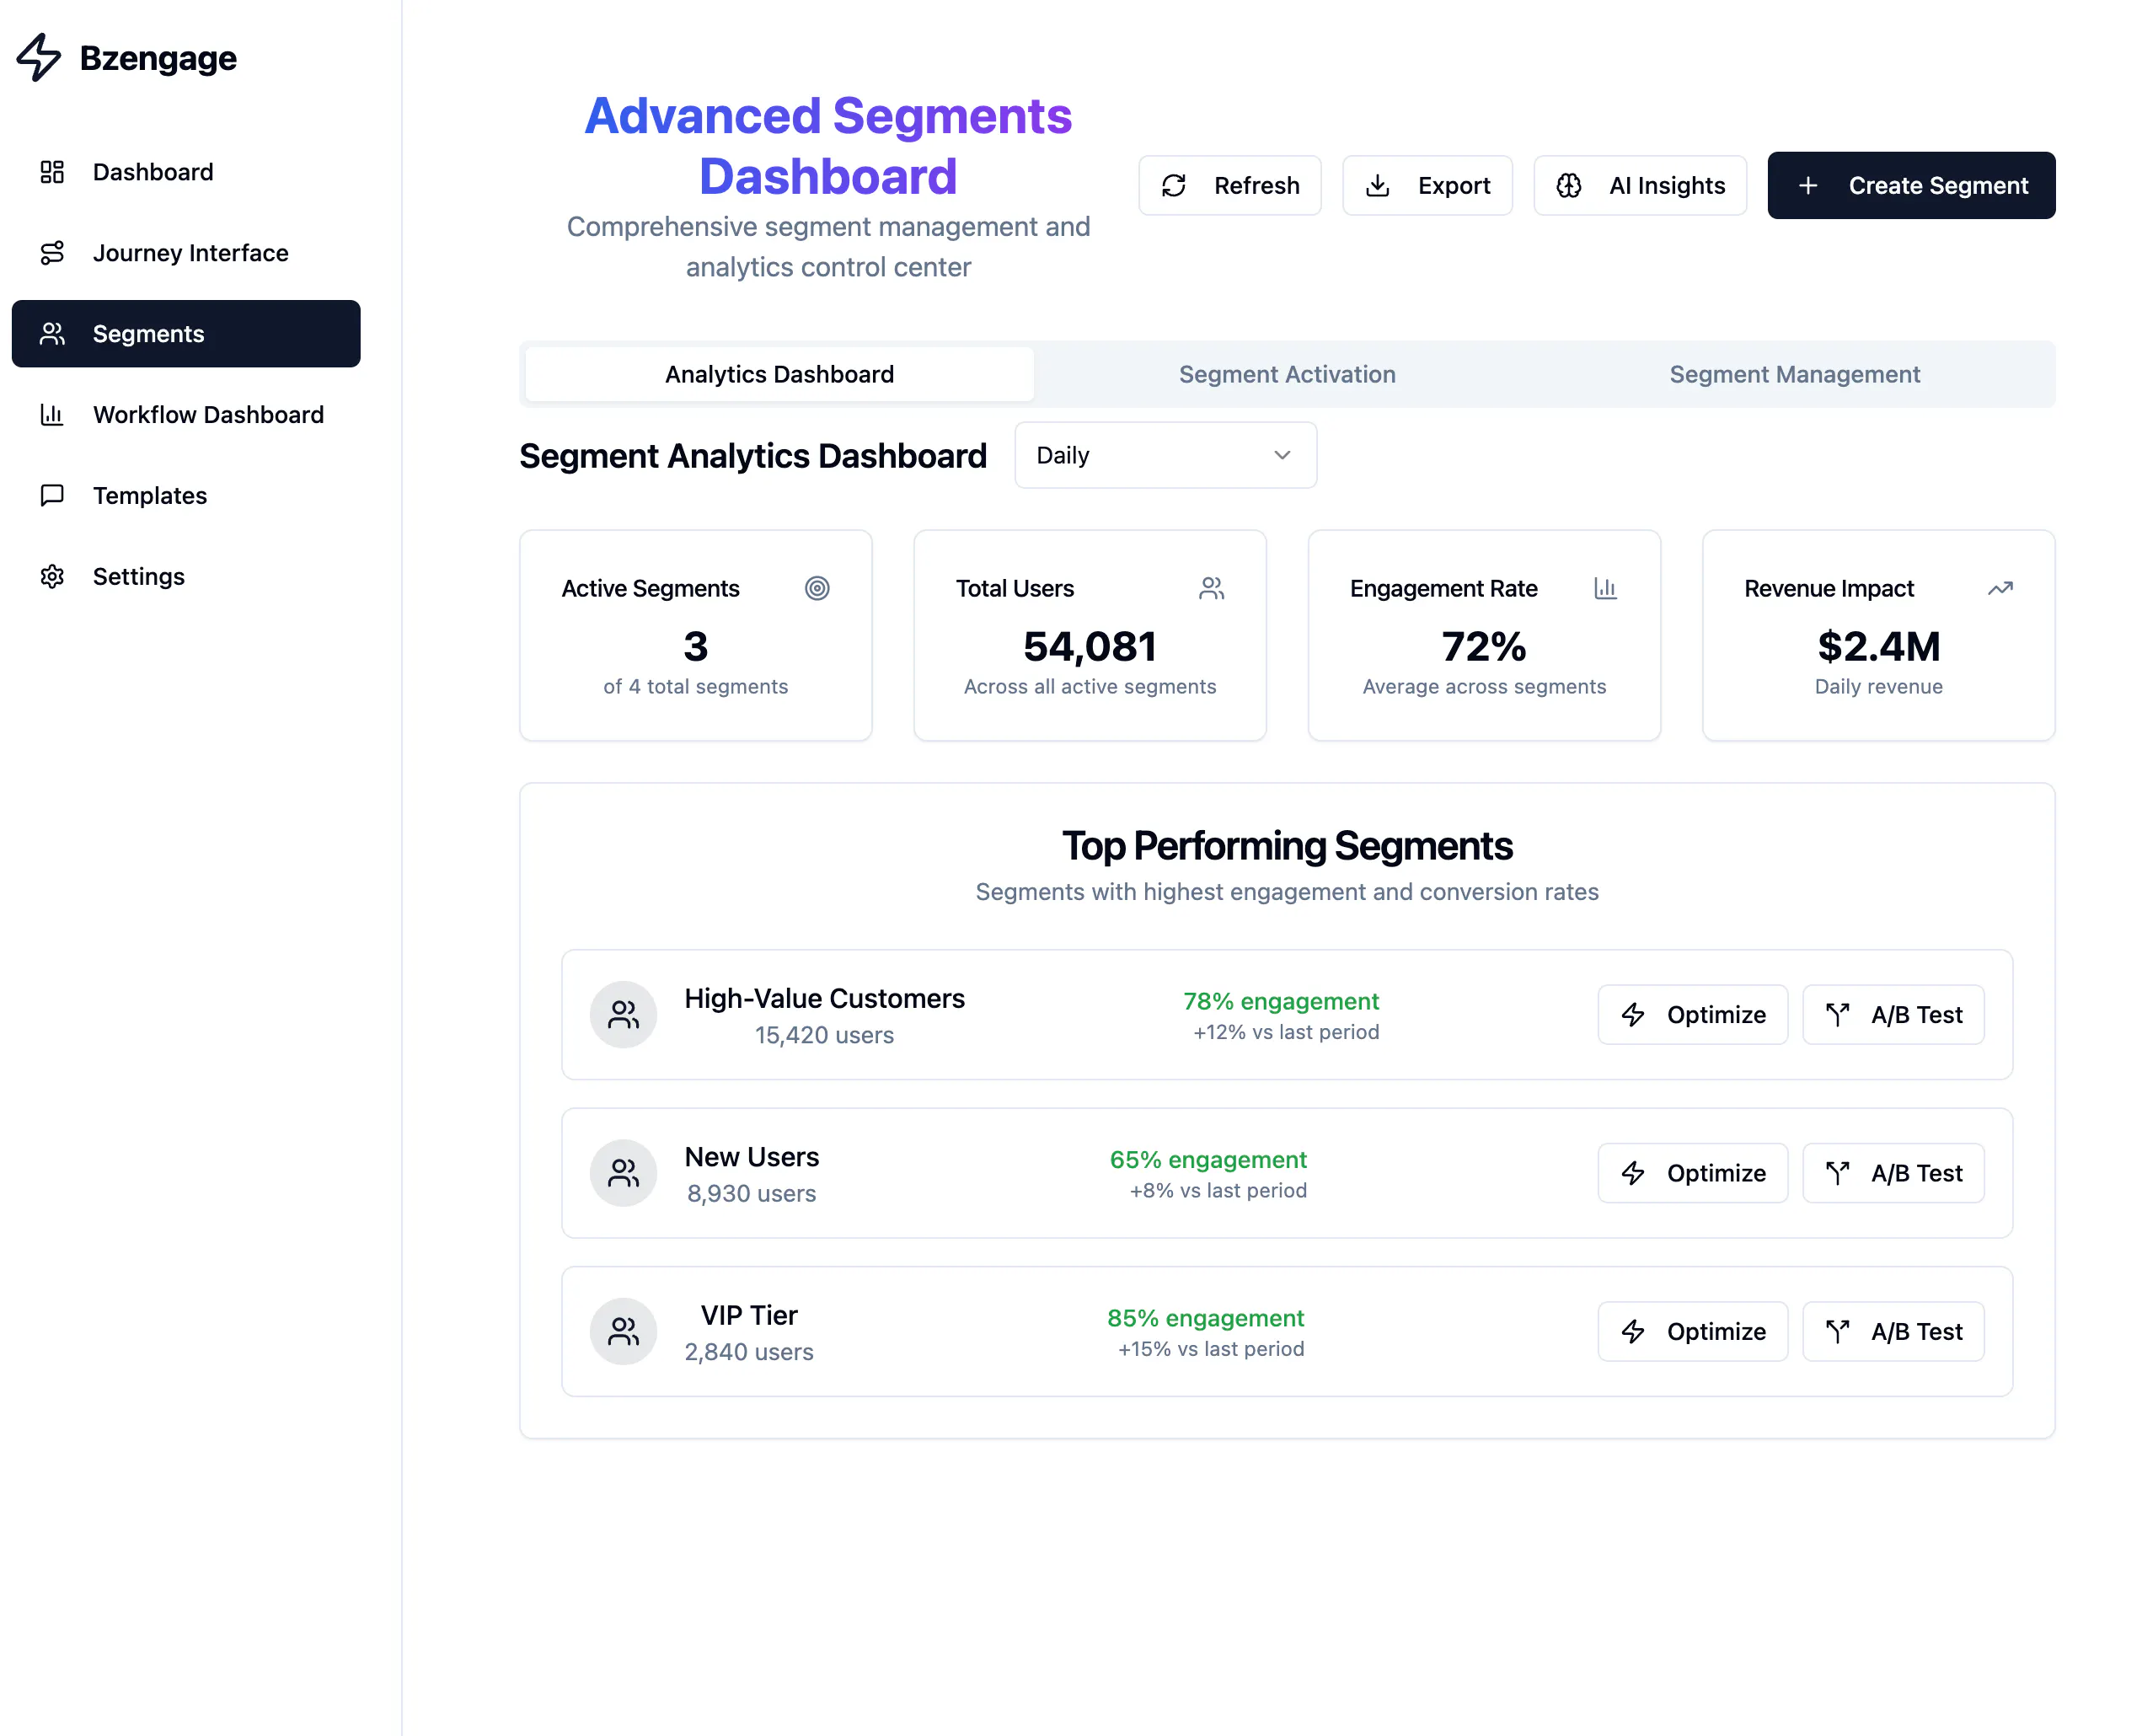This screenshot has width=2142, height=1736.
Task: Switch to the Analytics Dashboard tab
Action: click(x=779, y=374)
